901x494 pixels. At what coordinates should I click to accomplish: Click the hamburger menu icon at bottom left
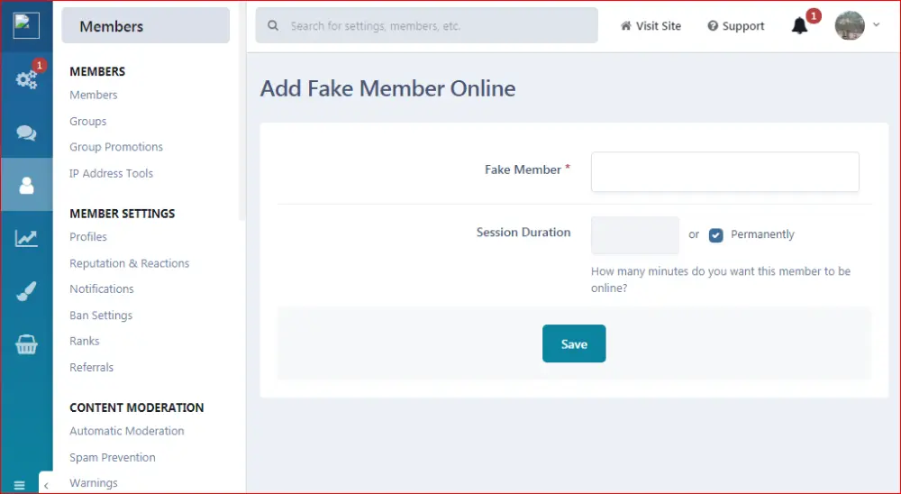[x=20, y=485]
